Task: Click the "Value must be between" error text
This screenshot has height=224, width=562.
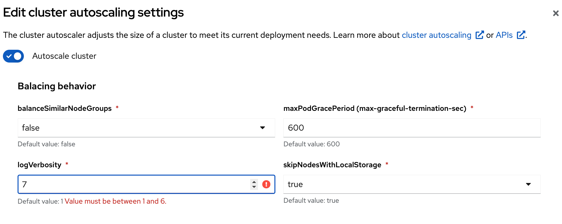Action: point(115,201)
